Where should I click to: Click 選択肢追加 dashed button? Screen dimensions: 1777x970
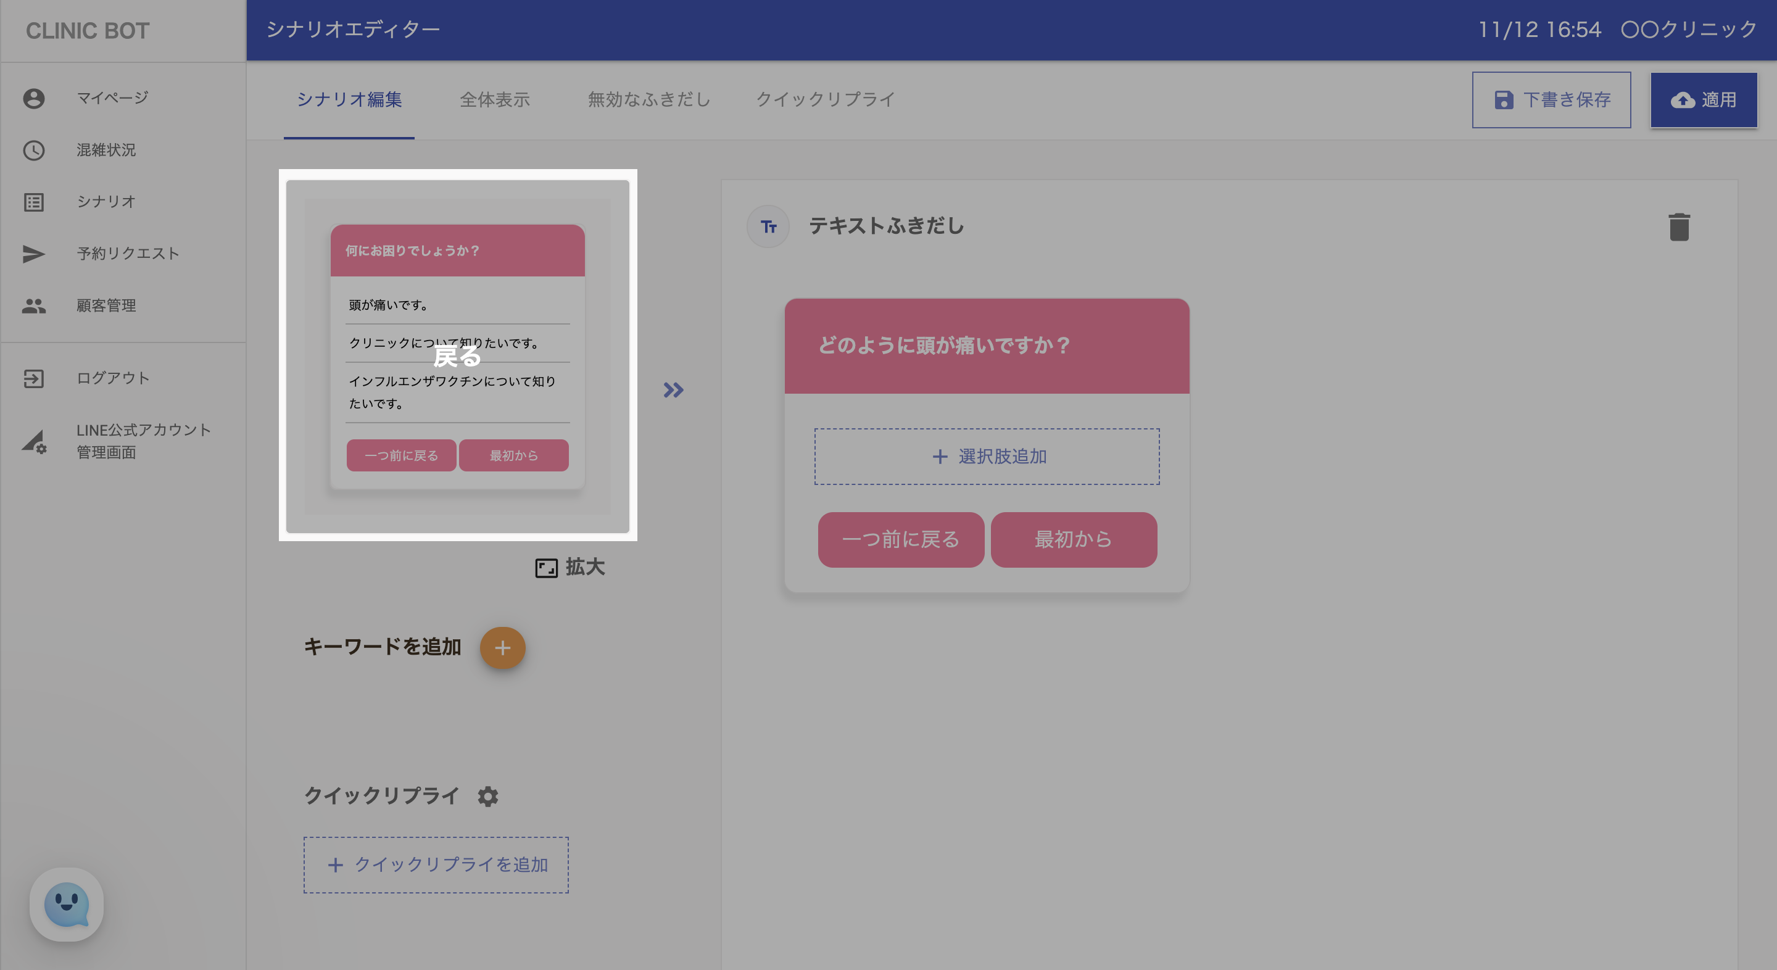(x=987, y=456)
